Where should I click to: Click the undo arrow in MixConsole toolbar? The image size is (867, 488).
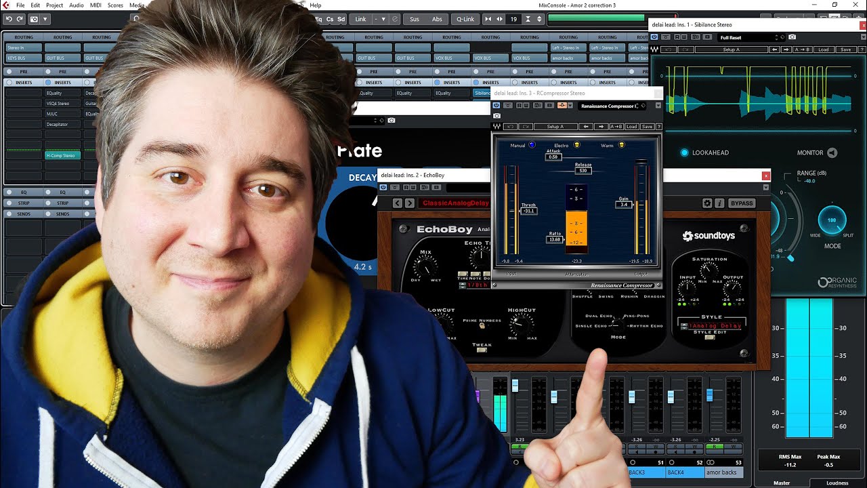[x=9, y=19]
